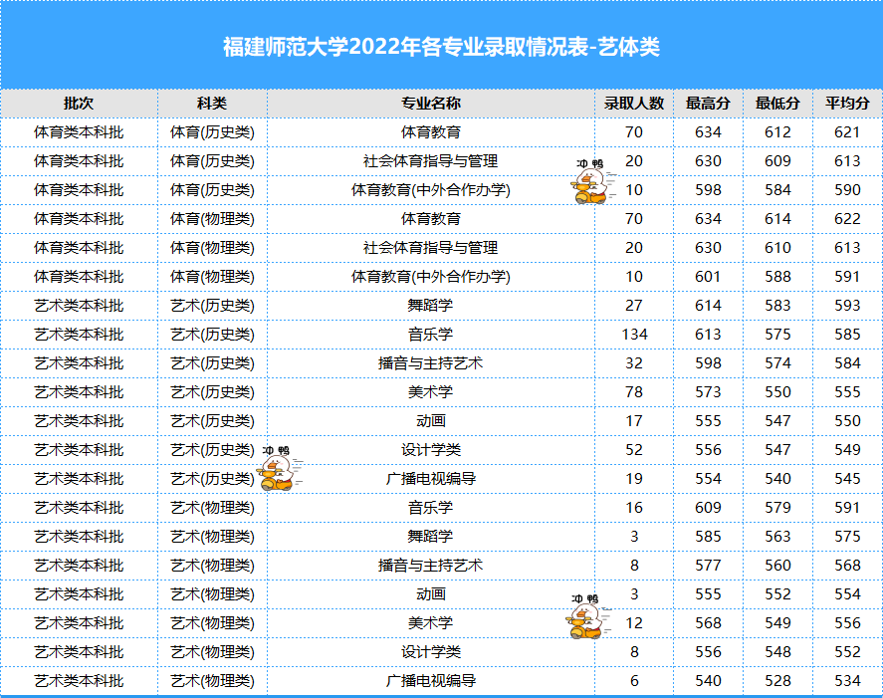Image resolution: width=883 pixels, height=698 pixels.
Task: Select 体育教育(中外合作办学) in the 体育(历史类) row
Action: 431,190
